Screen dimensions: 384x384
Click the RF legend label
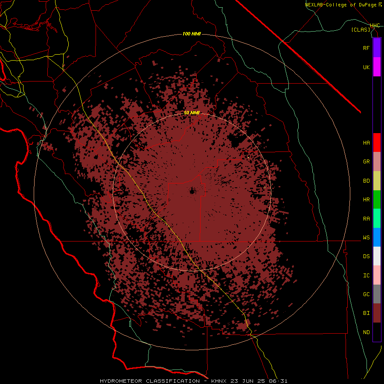367,48
